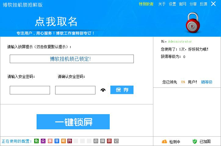
Task: Click the red 固 config icon
Action: click(x=109, y=141)
